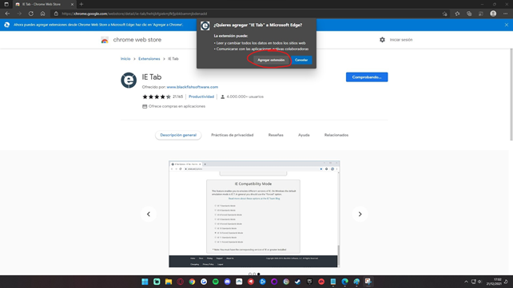The image size is (513, 288).
Task: Click the blue Comprobando button
Action: [x=367, y=77]
